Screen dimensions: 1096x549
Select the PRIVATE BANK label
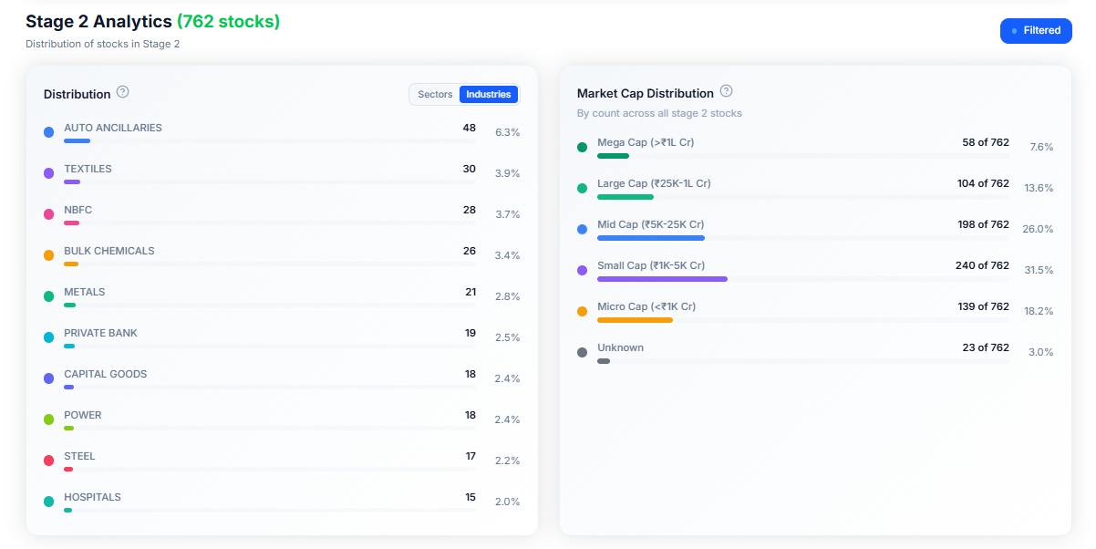100,333
